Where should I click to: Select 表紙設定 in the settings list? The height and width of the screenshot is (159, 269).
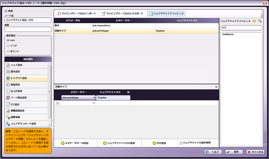click(26, 85)
